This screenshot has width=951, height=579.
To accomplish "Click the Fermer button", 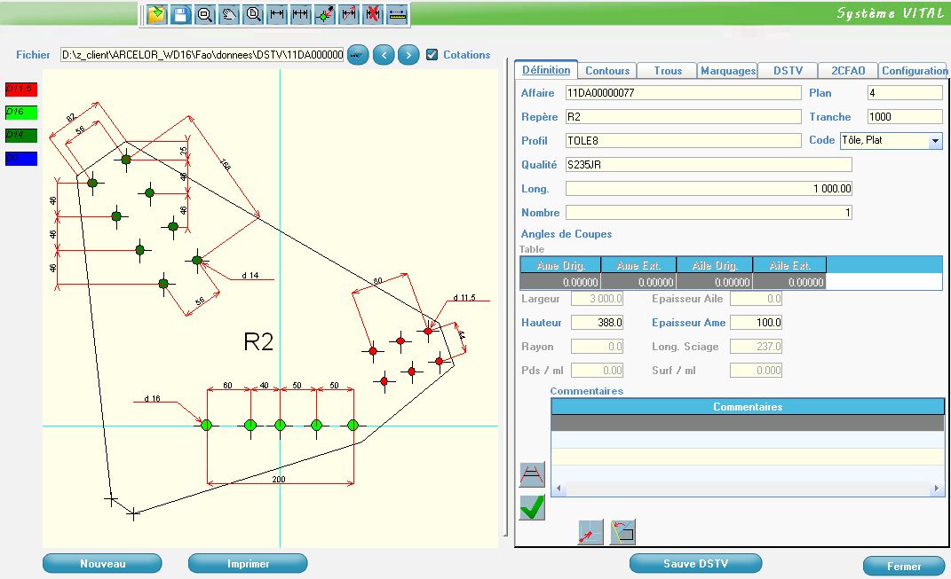I will coord(904,567).
